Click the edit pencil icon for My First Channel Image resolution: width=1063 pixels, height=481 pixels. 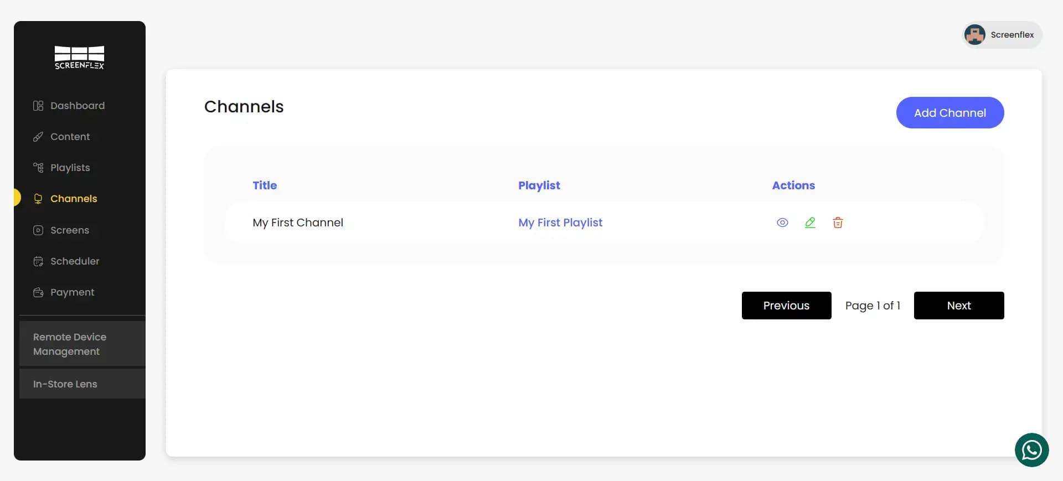(810, 223)
